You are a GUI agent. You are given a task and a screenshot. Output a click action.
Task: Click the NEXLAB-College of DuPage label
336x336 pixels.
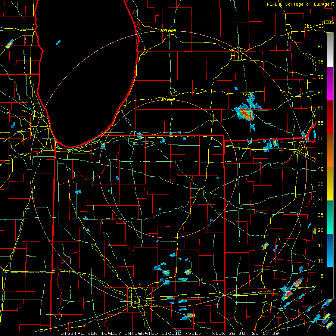pyautogui.click(x=299, y=4)
